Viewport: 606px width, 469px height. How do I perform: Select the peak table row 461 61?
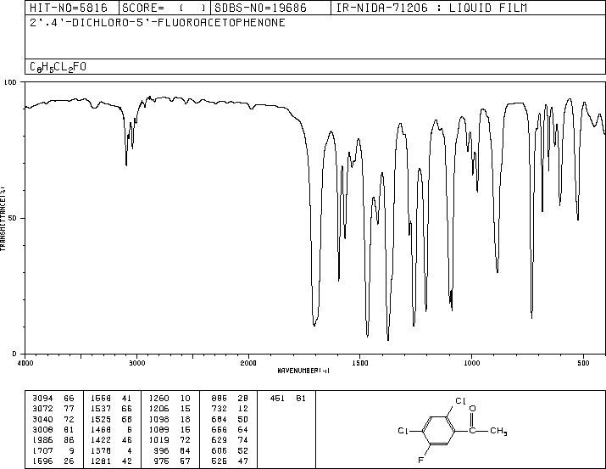[287, 398]
